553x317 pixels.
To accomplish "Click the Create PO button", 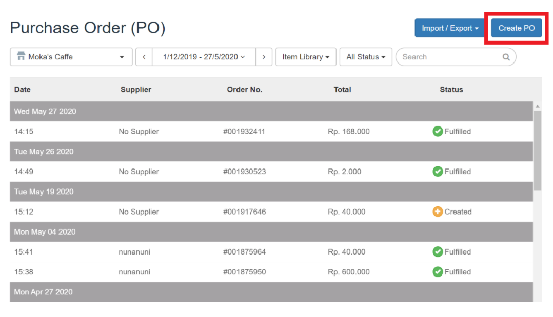I will pos(517,28).
